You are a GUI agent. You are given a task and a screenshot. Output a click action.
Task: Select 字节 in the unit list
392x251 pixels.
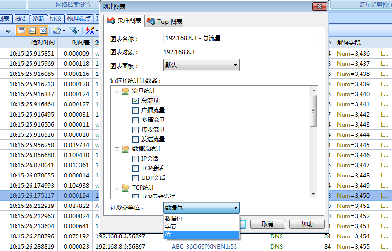point(202,226)
